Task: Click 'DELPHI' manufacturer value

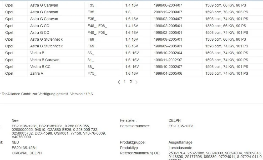Action: pyautogui.click(x=175, y=120)
